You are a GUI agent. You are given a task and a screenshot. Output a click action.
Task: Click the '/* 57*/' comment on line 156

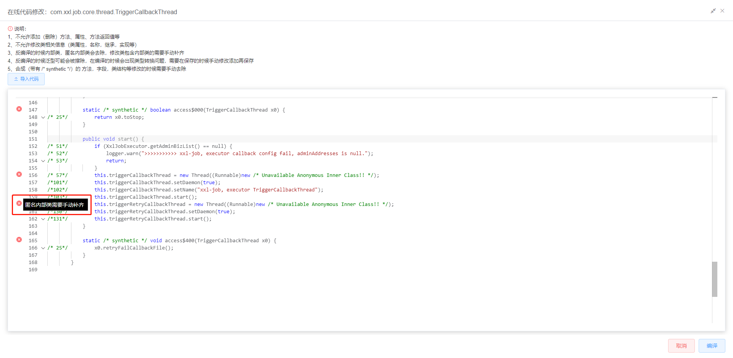coord(58,175)
